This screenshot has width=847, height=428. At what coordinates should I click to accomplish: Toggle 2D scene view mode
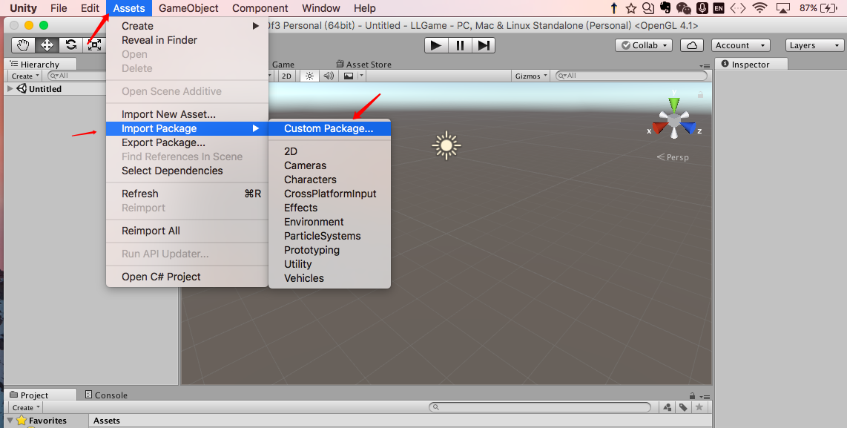(286, 76)
